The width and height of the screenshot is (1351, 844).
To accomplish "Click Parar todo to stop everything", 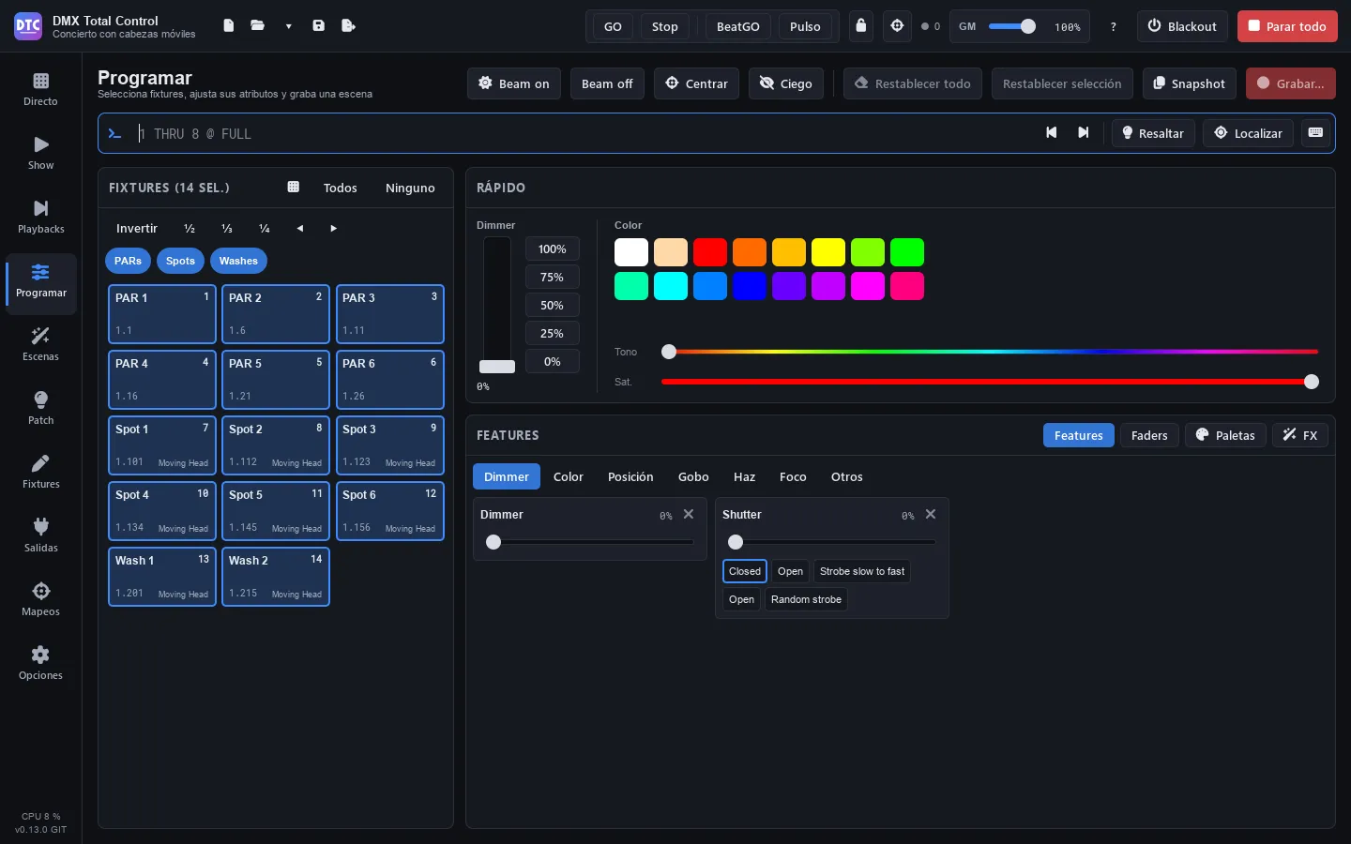I will tap(1287, 26).
